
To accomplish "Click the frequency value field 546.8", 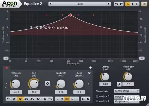I will tap(16, 92).
